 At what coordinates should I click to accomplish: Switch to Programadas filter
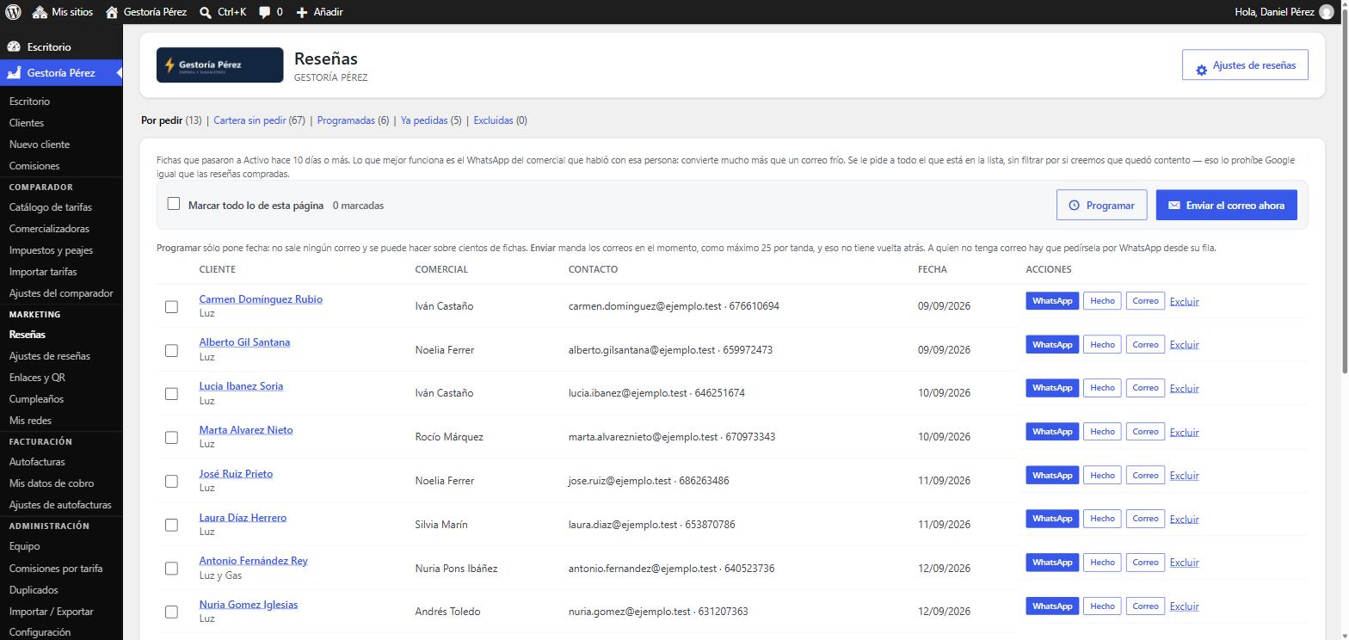point(346,120)
